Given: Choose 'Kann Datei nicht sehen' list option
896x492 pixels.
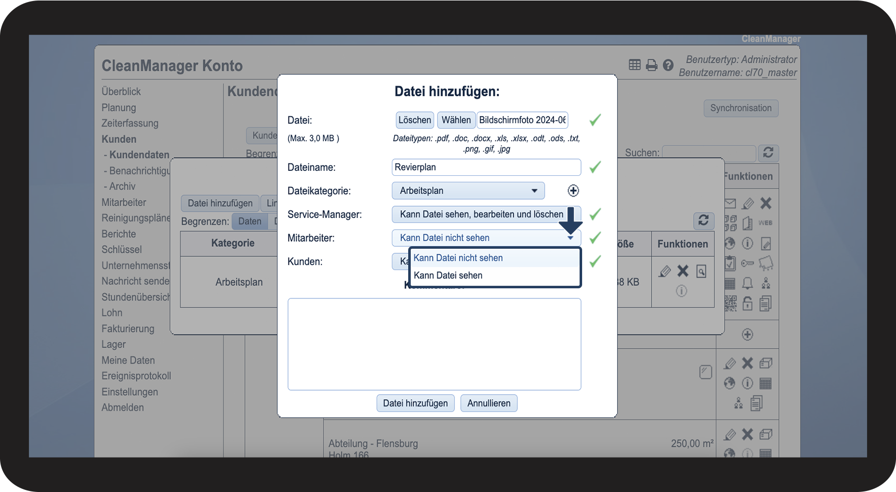Looking at the screenshot, I should point(458,258).
